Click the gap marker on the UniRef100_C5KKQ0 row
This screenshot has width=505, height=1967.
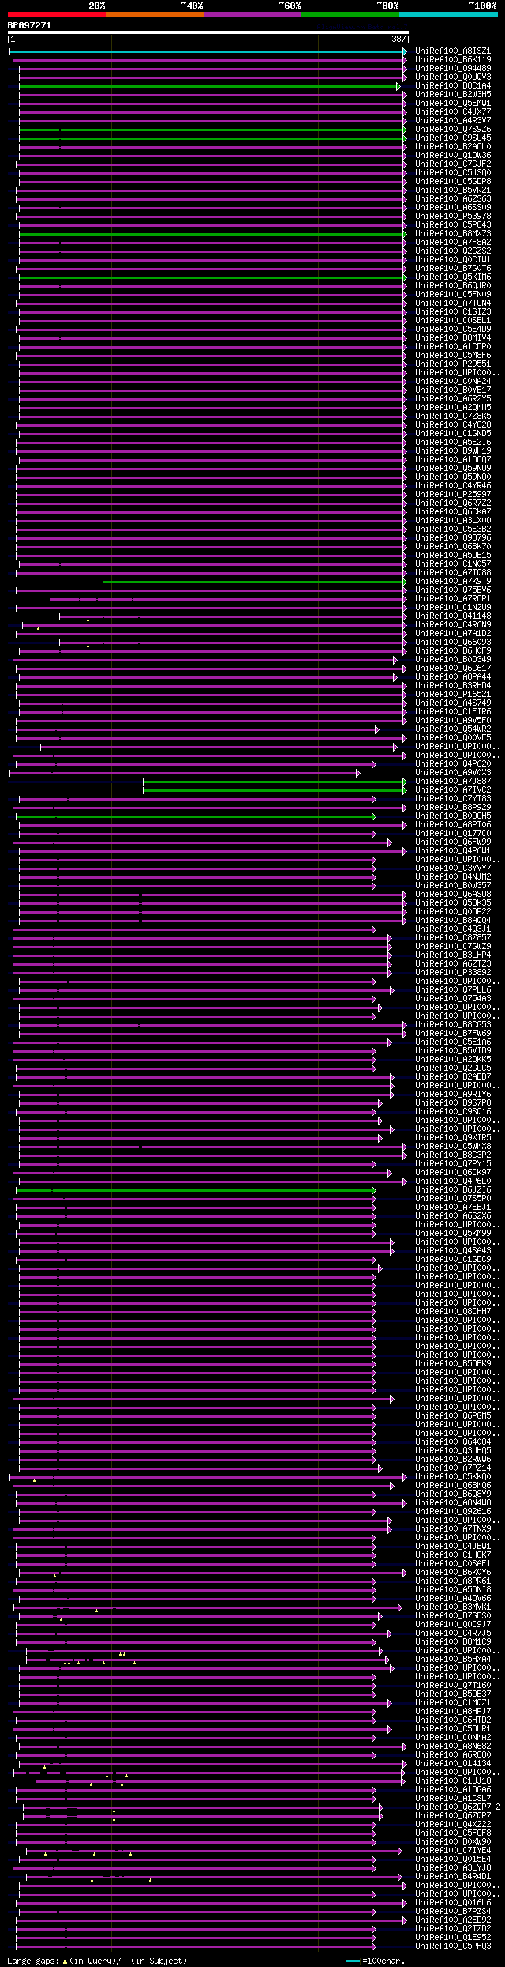pos(34,1480)
